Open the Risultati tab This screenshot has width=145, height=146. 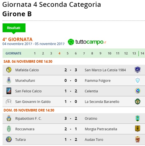coord(14,28)
